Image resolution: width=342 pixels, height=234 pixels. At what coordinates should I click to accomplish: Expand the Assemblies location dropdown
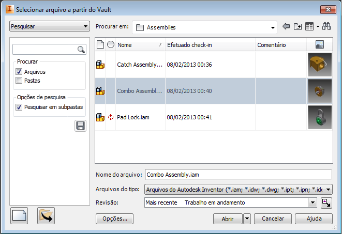click(x=273, y=27)
